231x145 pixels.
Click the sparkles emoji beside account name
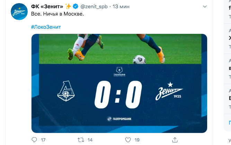click(68, 7)
